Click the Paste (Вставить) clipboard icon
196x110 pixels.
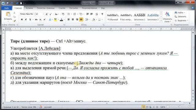pyautogui.click(x=8, y=14)
